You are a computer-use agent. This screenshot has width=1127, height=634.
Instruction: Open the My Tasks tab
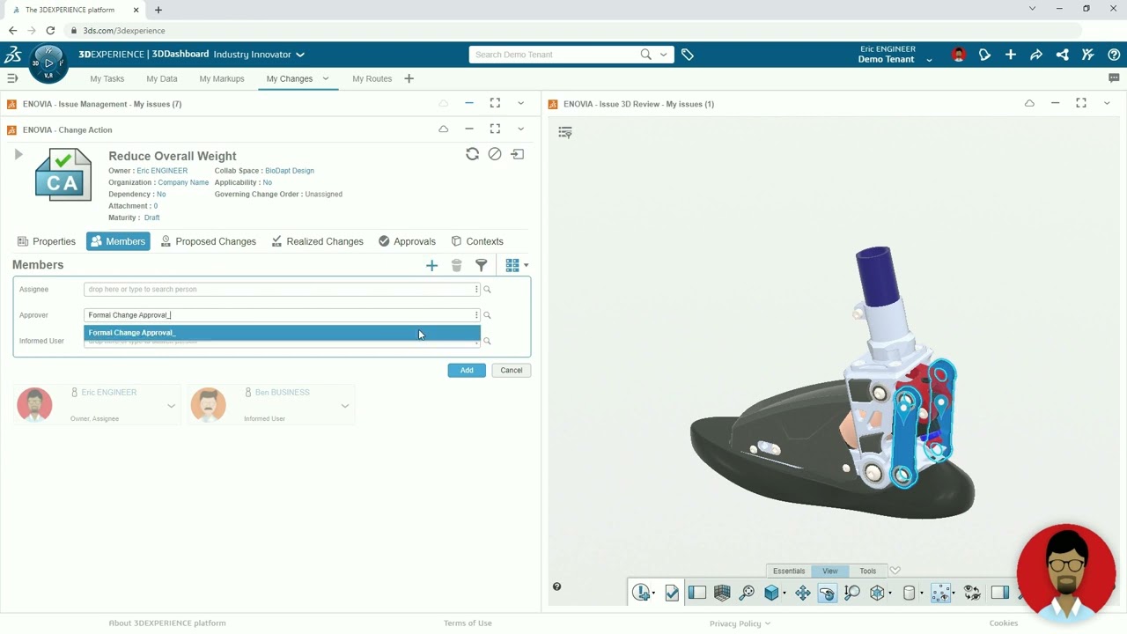pyautogui.click(x=107, y=78)
